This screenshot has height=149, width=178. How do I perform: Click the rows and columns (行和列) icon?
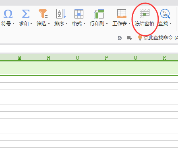[99, 14]
